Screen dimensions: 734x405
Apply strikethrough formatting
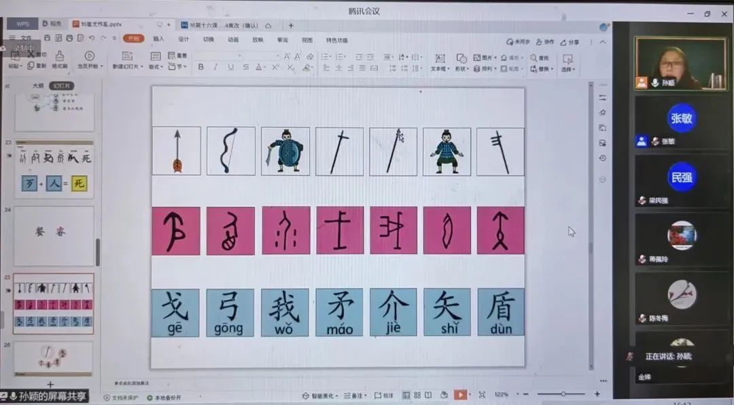246,68
